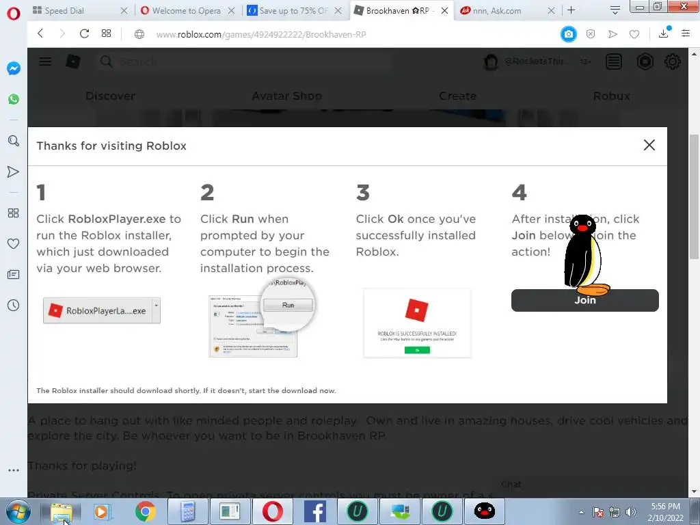
Task: Open Roblox notifications list icon
Action: pos(614,62)
